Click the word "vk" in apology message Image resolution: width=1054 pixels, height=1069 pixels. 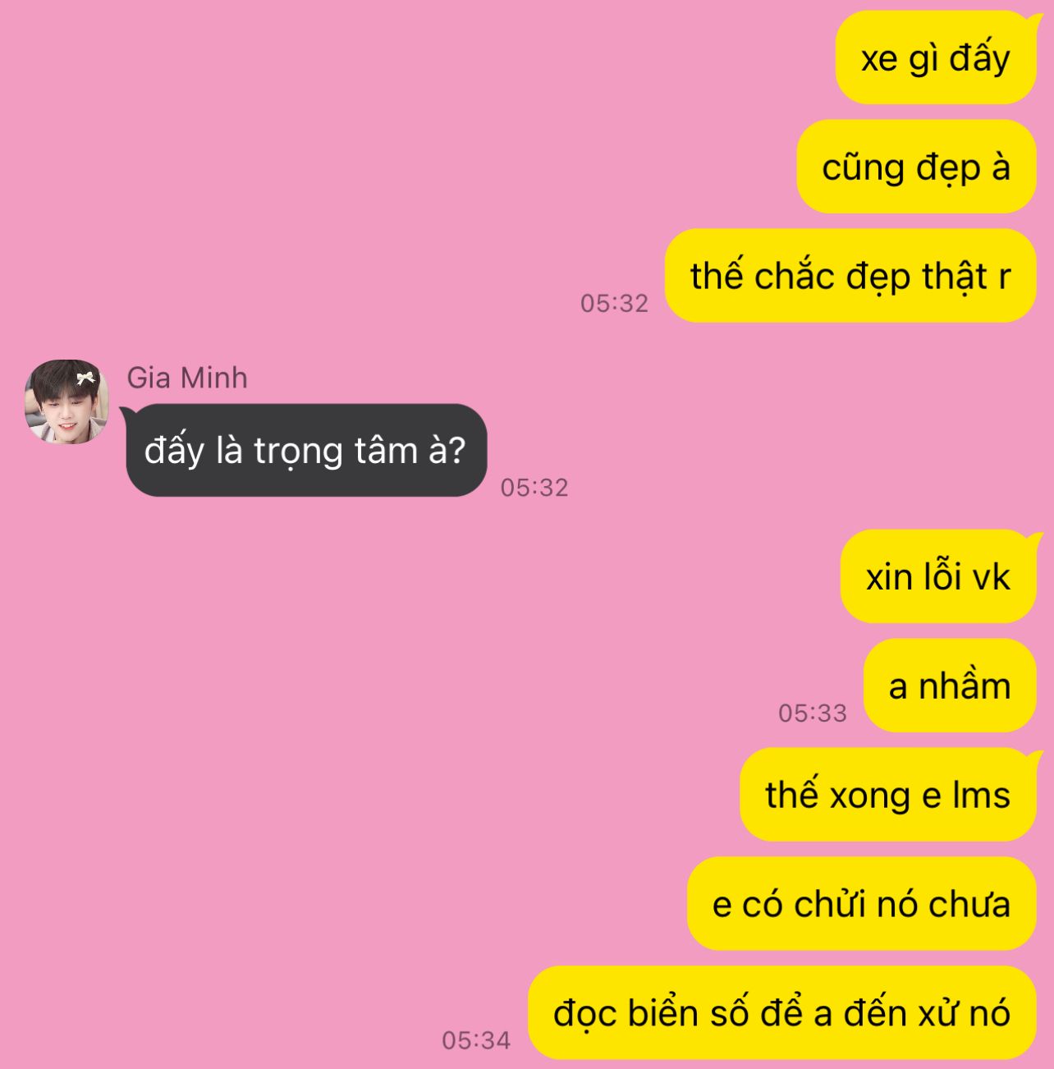click(991, 578)
